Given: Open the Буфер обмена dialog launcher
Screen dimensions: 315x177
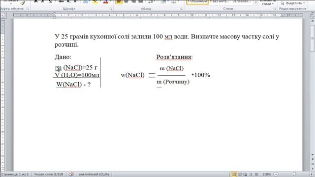Looking at the screenshot, I should click(x=28, y=9).
